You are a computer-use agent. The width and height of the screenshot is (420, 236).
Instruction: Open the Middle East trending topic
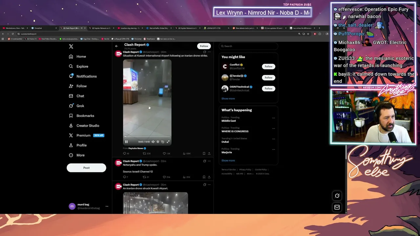pyautogui.click(x=229, y=121)
